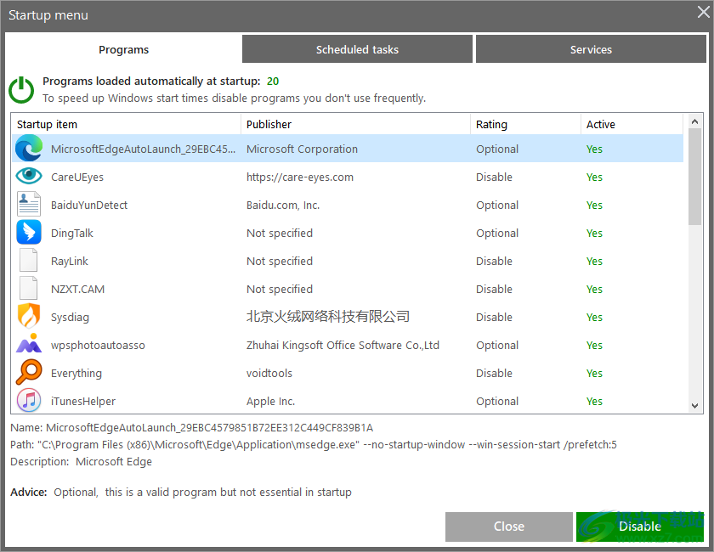The width and height of the screenshot is (714, 552).
Task: Click the vertical scrollbar thumb
Action: click(x=694, y=177)
